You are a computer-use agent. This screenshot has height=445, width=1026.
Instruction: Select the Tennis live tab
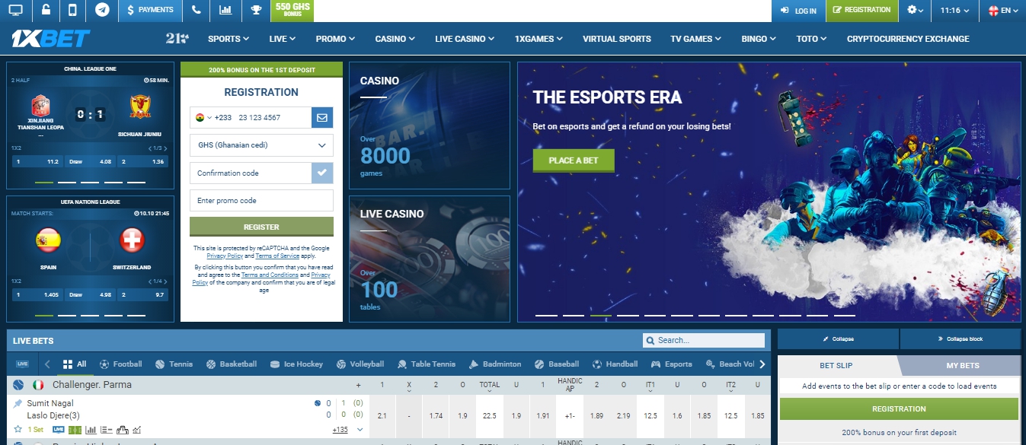pos(174,364)
